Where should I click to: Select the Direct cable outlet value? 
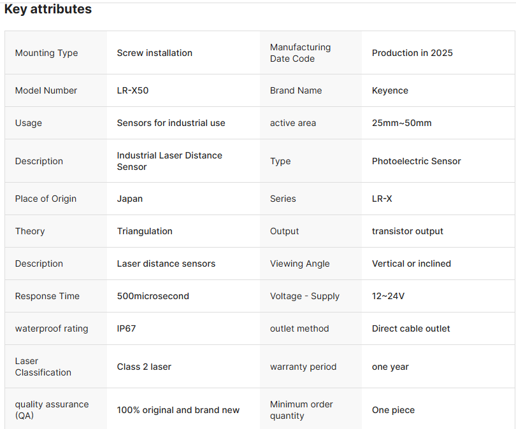click(x=411, y=328)
